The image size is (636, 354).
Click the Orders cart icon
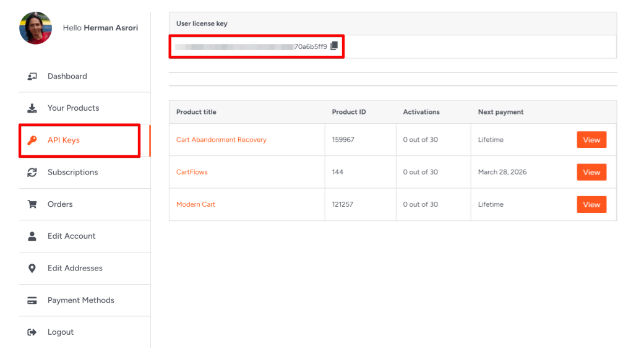[32, 204]
